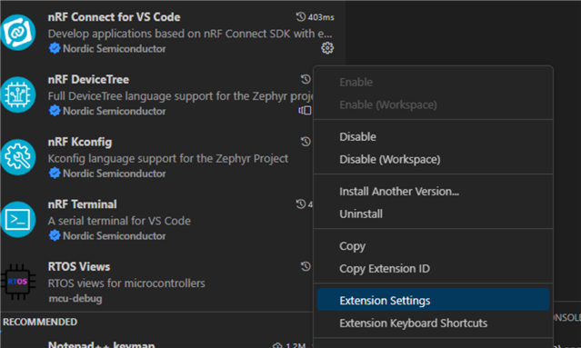The image size is (581, 348).
Task: Click Nordic Semiconductor publisher under nRF Connect
Action: pos(115,48)
